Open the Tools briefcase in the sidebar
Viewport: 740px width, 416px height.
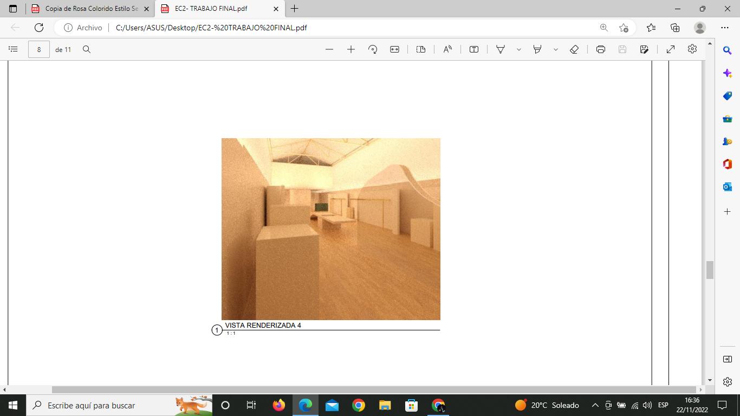728,119
